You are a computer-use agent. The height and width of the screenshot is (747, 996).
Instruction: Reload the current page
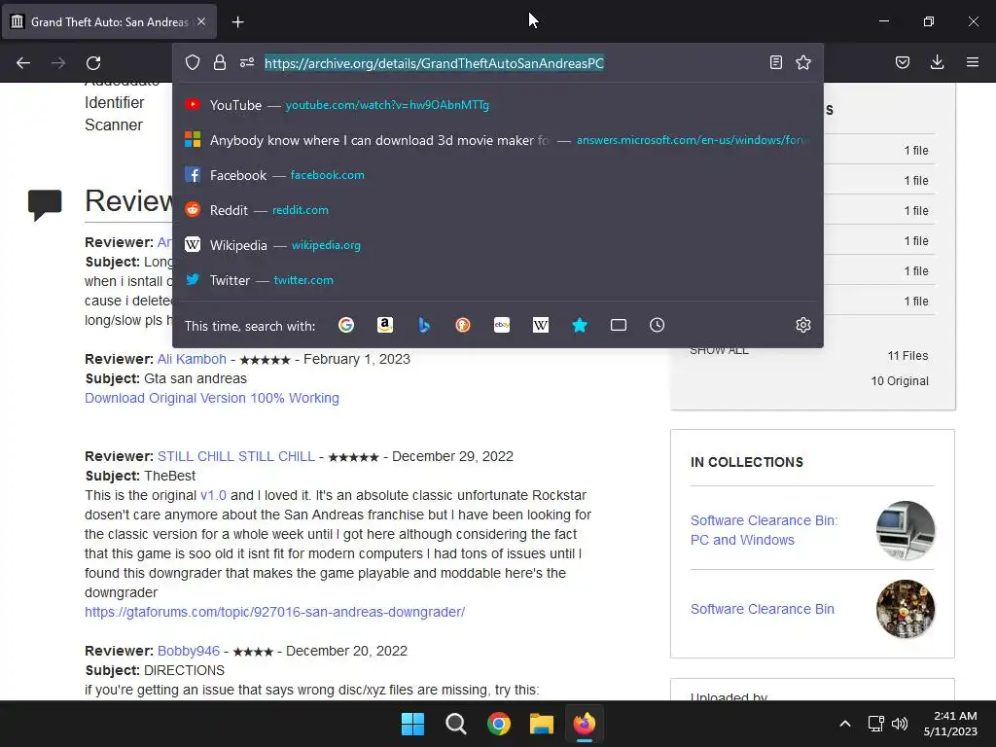click(x=93, y=63)
